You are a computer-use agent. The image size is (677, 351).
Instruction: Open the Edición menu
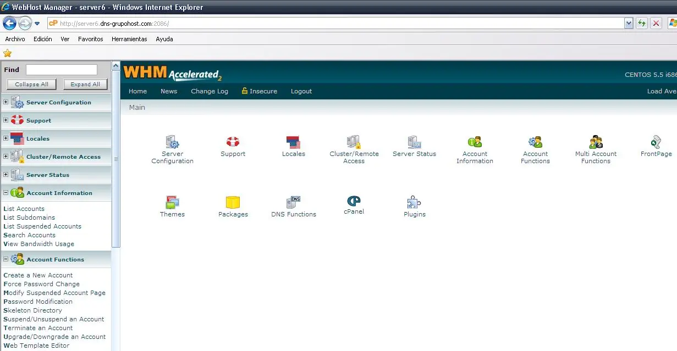[x=42, y=39]
